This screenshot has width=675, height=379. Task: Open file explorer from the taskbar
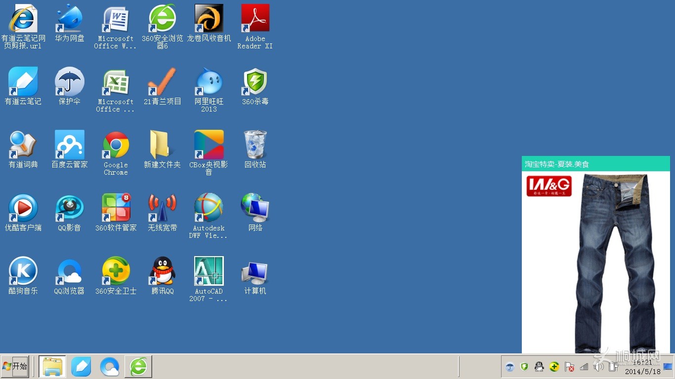pos(52,367)
